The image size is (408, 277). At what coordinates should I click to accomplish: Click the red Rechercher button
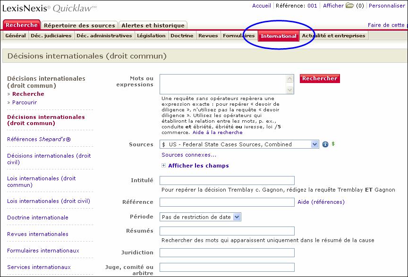pyautogui.click(x=320, y=78)
